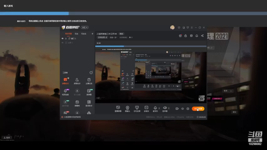Open the 房管助手 tool

[x=77, y=81]
